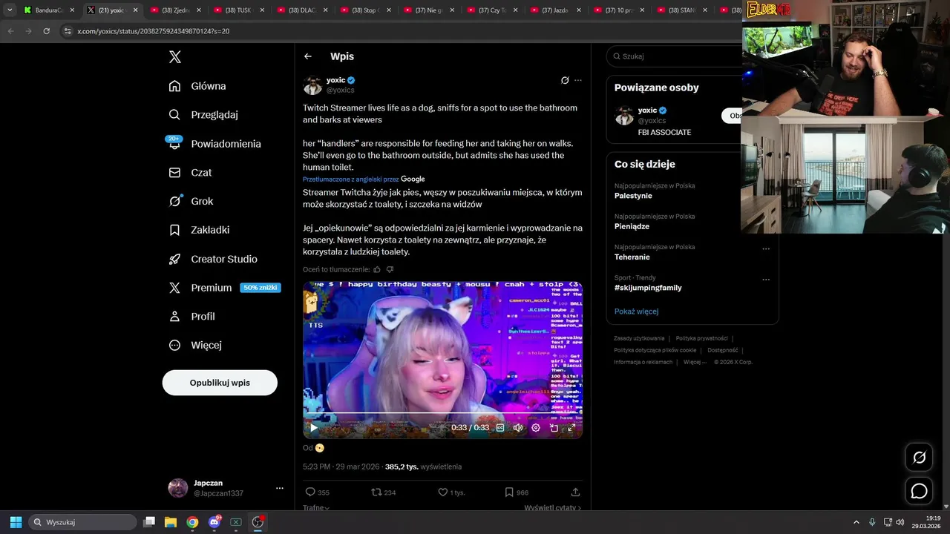
Task: Open the floating Grok button
Action: pos(919,458)
